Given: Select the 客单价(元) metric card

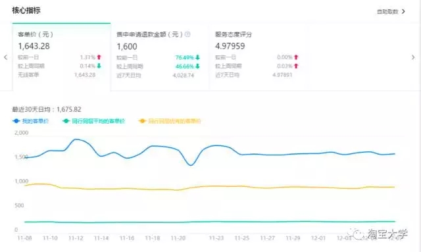Looking at the screenshot, I should point(61,57).
